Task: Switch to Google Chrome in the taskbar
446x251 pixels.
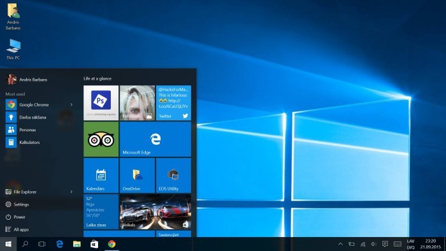Action: [111, 244]
